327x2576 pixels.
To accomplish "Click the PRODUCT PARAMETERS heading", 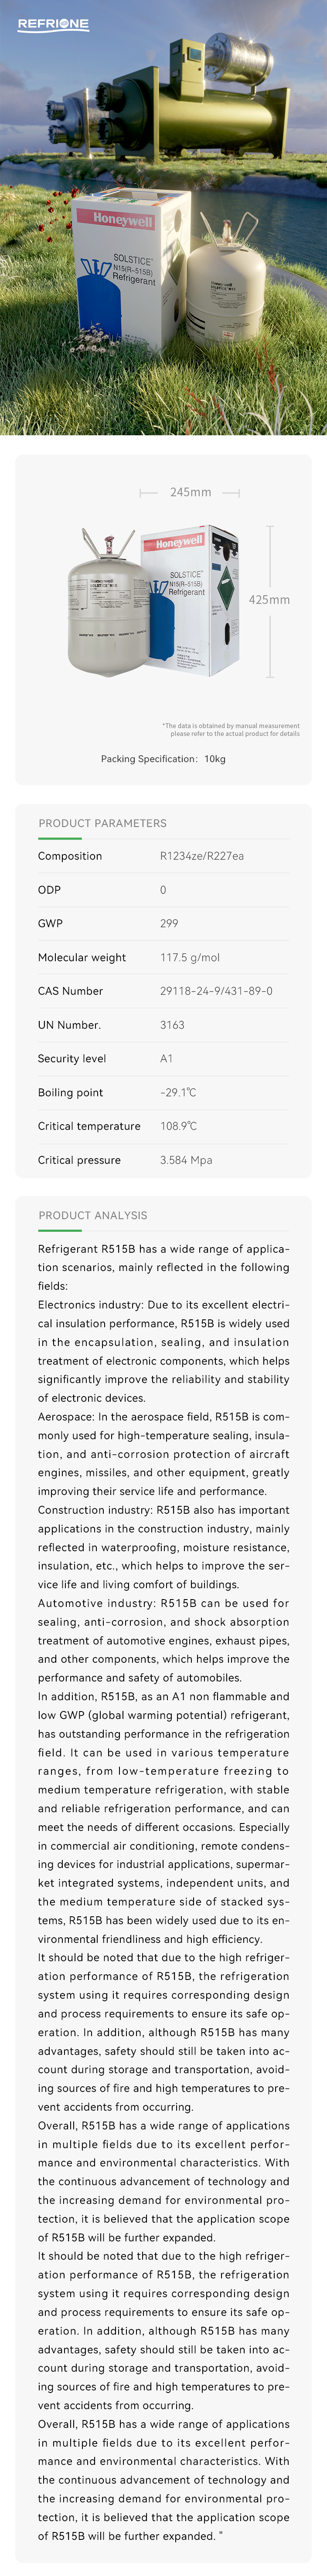I will 102,823.
